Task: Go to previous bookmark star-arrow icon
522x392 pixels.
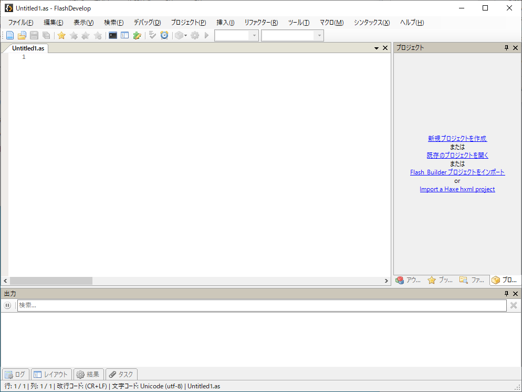Action: tap(86, 35)
